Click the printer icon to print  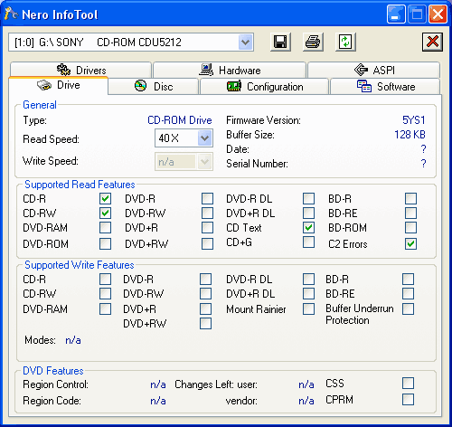point(313,42)
